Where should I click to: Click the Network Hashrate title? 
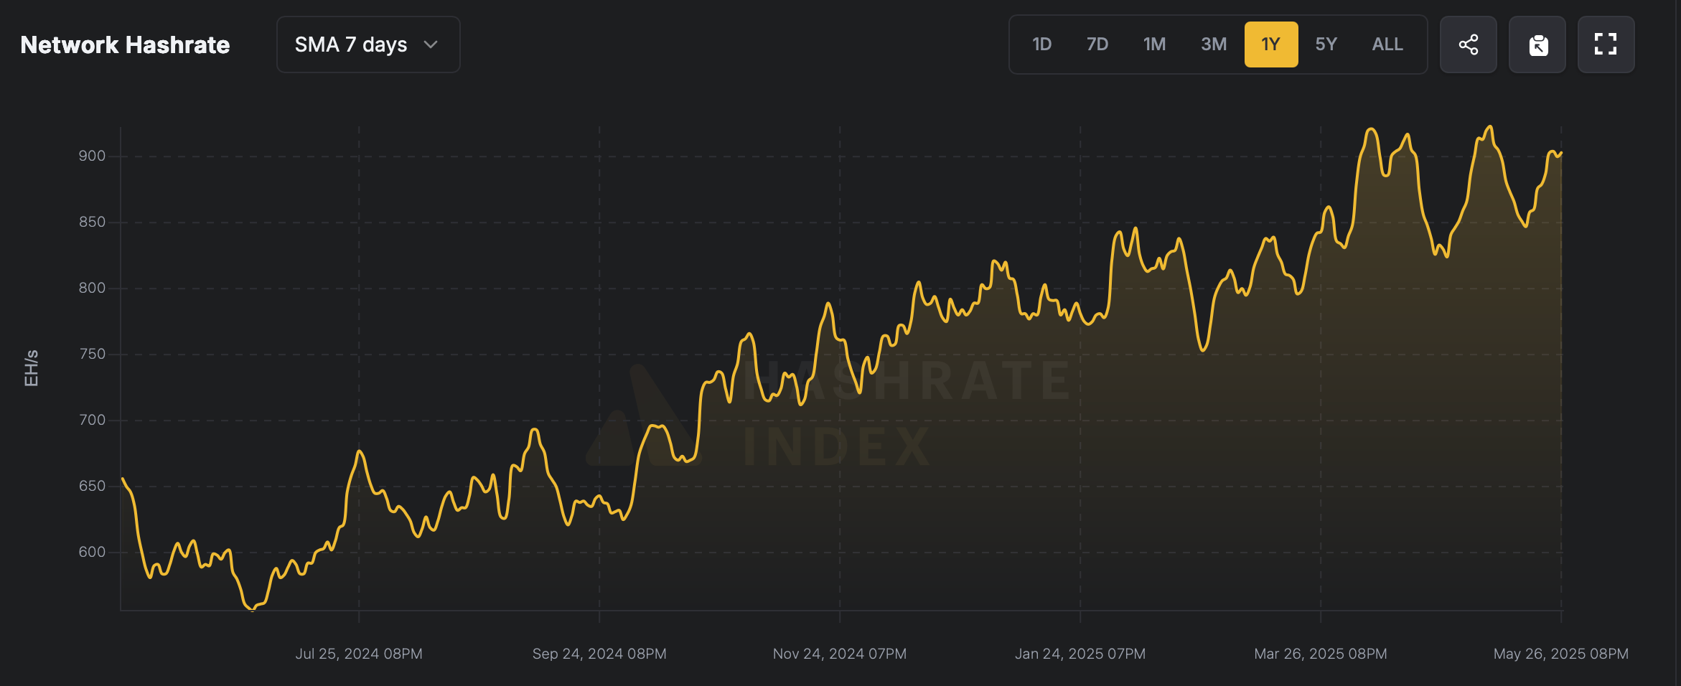click(125, 44)
